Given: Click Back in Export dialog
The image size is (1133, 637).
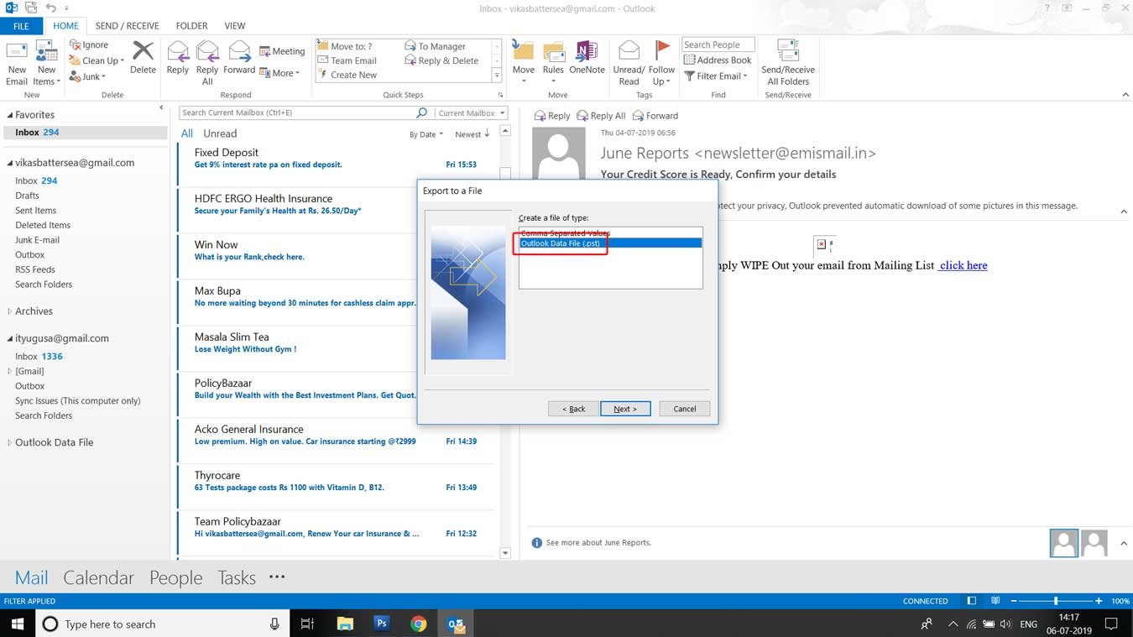Looking at the screenshot, I should tap(573, 409).
